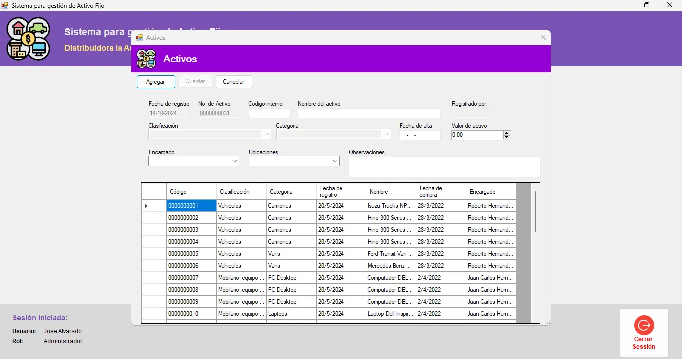Click the dialog resize grip corner

548,322
